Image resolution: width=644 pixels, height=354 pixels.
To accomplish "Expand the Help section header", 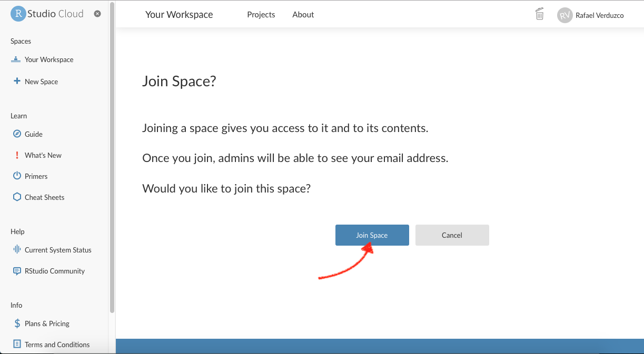I will coord(17,231).
